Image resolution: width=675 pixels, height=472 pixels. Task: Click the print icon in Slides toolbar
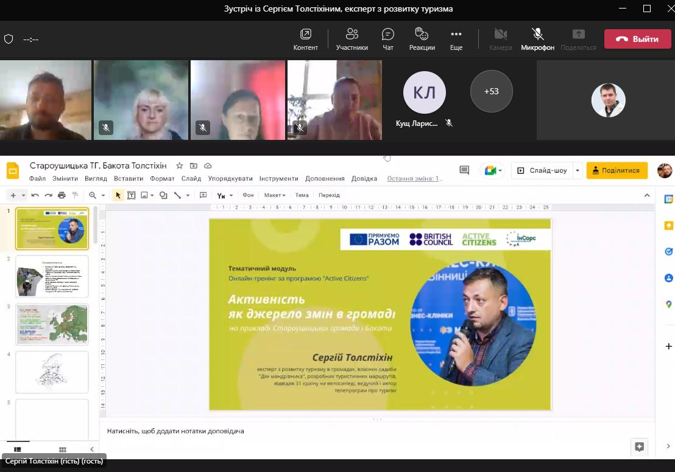(x=62, y=195)
